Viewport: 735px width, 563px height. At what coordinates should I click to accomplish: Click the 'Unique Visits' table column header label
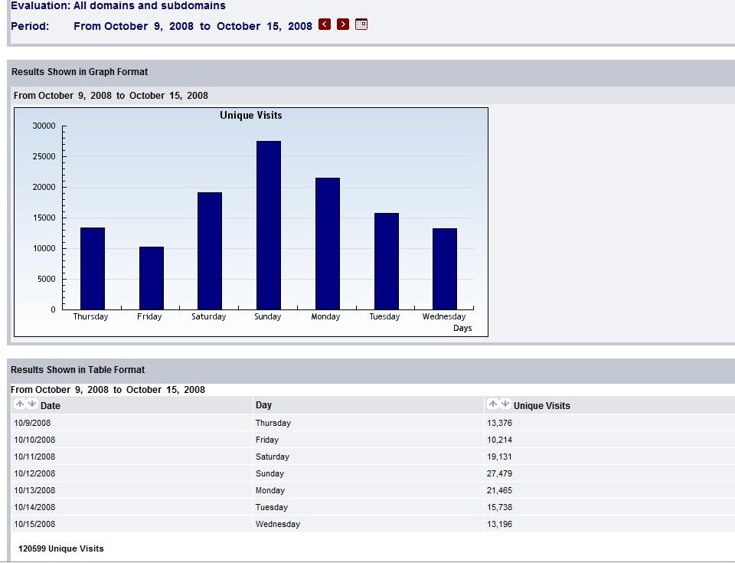(x=542, y=406)
